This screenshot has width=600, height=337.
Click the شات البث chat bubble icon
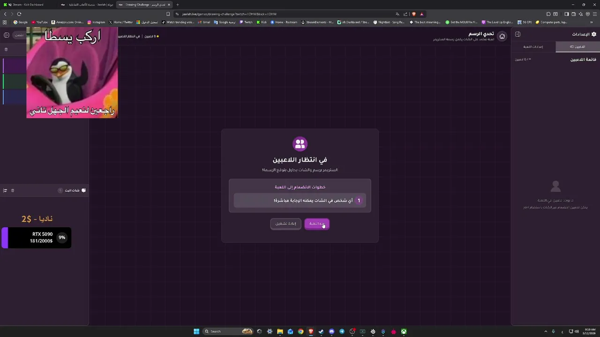tap(83, 190)
